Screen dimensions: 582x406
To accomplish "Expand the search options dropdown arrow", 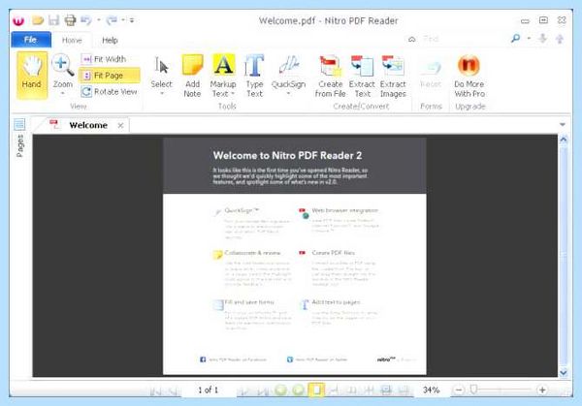I will pos(529,38).
